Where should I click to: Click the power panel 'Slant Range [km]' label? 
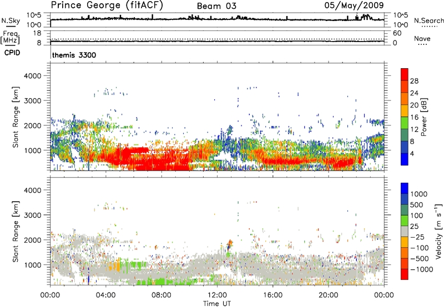coord(16,117)
